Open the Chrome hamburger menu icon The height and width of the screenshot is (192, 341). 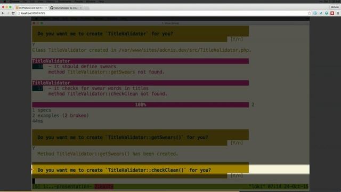[x=338, y=13]
